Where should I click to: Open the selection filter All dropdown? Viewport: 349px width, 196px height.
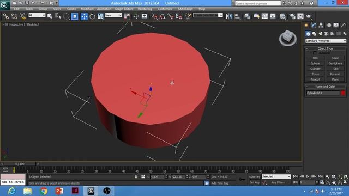click(37, 15)
